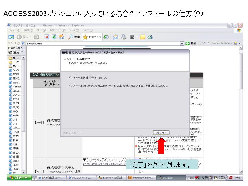Screen dimensions: 248x186
Task: Click the leftmost toolbar window icon
Action: point(11,37)
